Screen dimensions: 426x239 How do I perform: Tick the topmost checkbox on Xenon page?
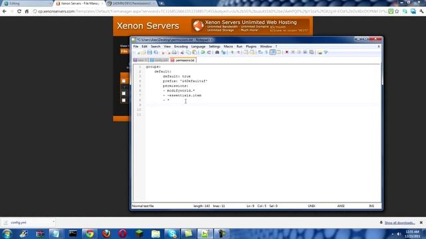pyautogui.click(x=124, y=81)
